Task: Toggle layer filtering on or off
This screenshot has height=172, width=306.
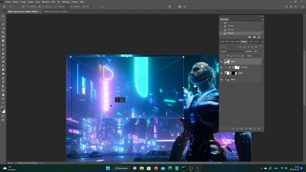Action: (261, 46)
